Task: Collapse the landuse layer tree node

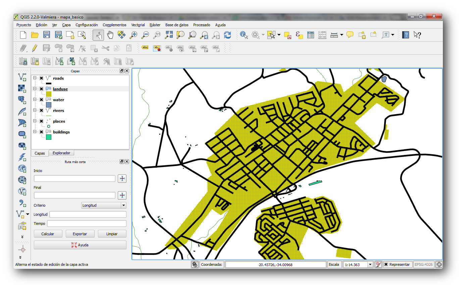Action: [35, 89]
